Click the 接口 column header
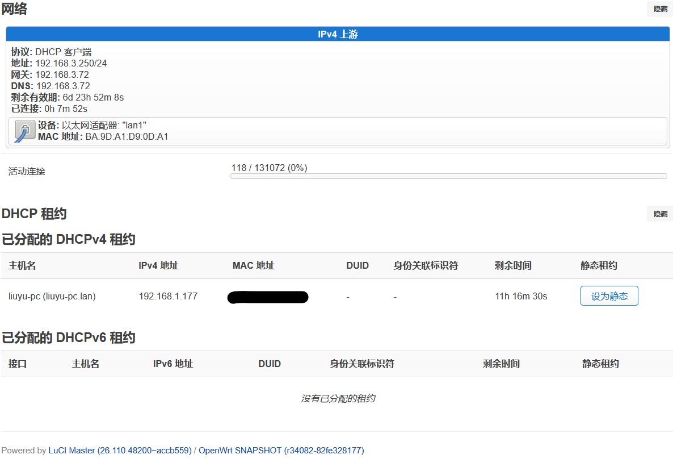Image resolution: width=673 pixels, height=467 pixels. [18, 364]
